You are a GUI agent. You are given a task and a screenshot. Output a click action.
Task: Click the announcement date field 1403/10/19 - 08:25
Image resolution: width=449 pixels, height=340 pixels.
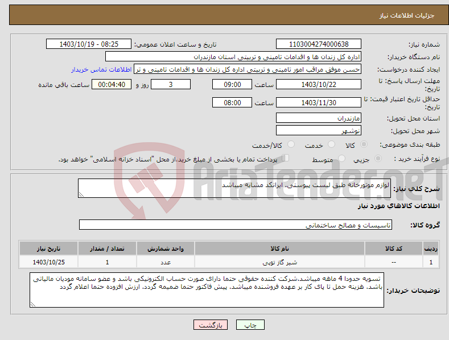(88, 44)
